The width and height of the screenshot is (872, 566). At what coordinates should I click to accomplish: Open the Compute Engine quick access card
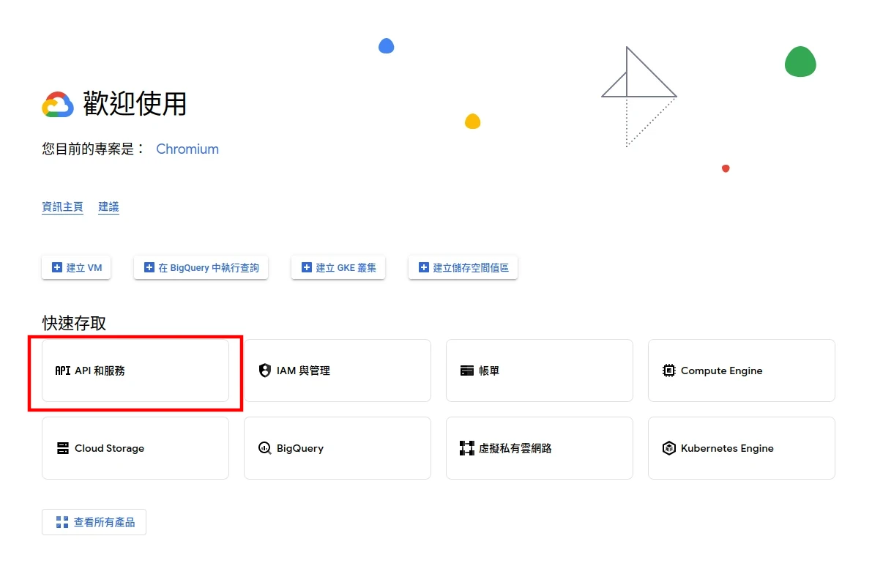tap(741, 370)
